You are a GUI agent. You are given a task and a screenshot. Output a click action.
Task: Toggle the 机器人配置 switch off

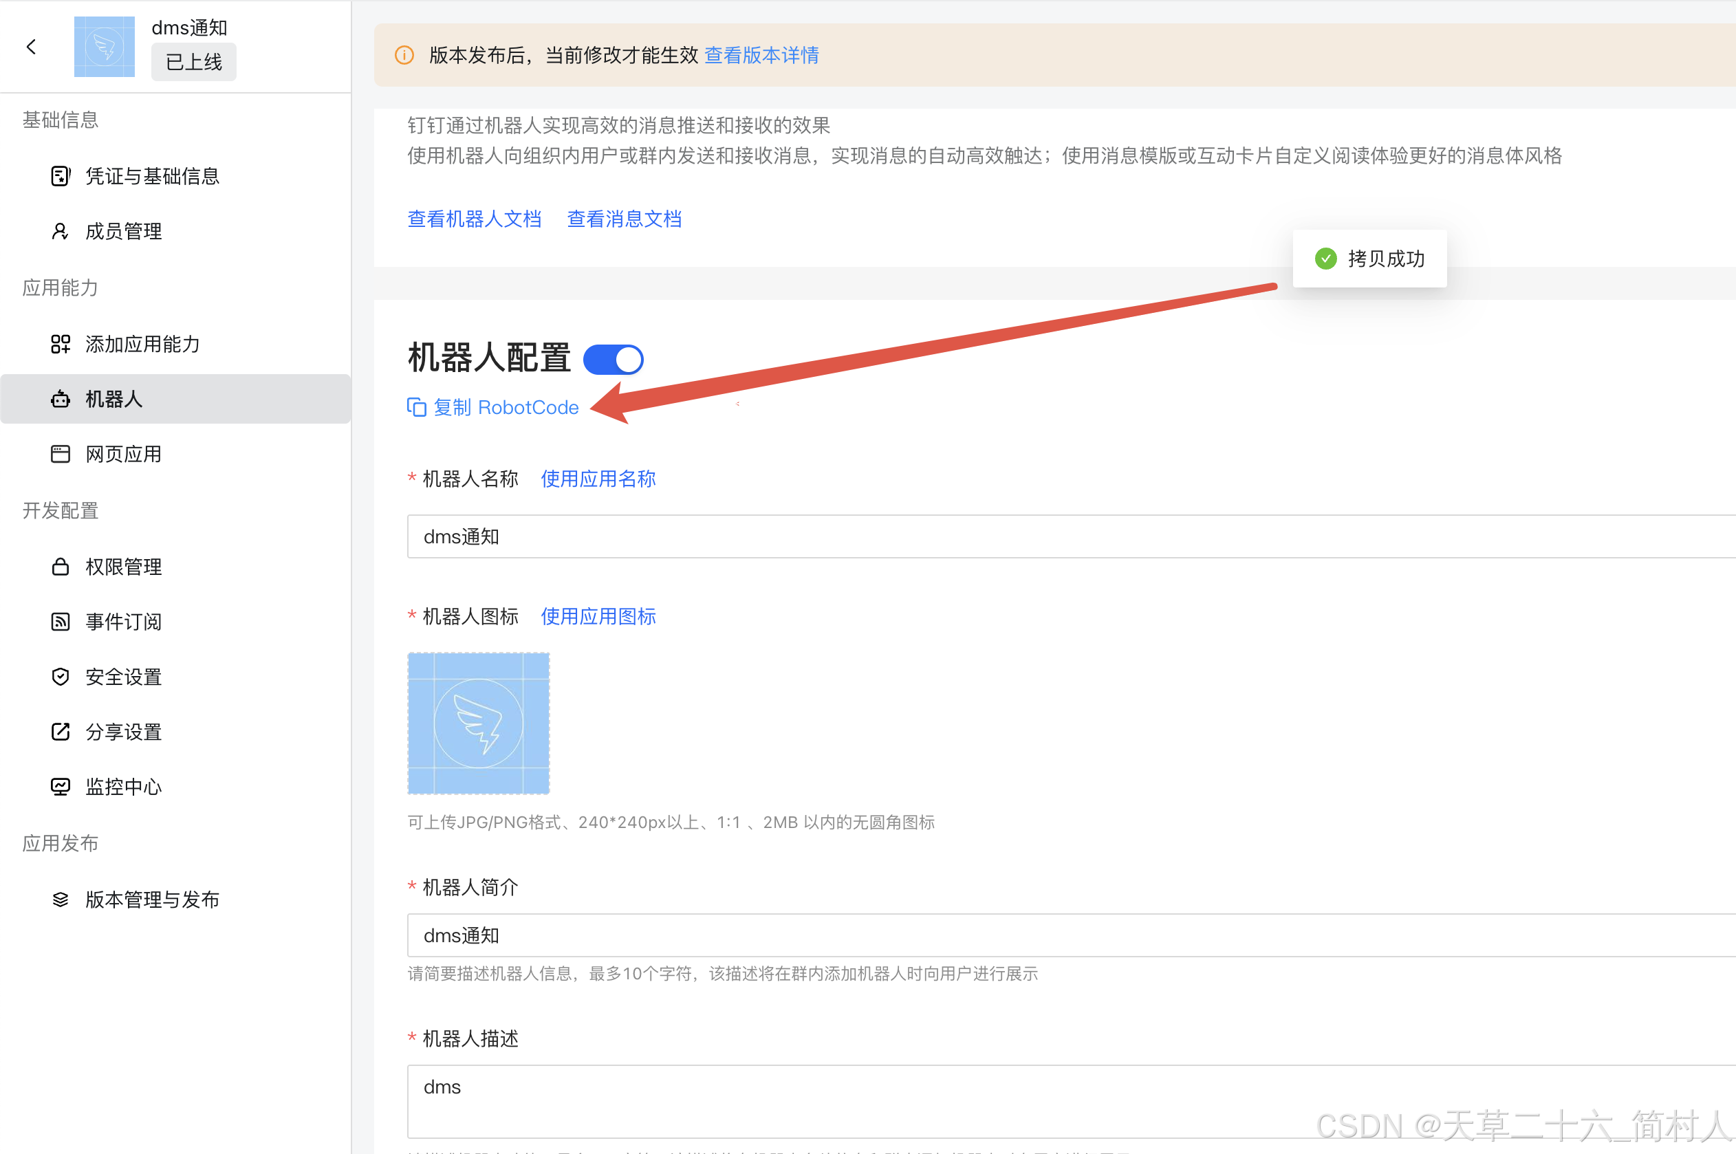613,360
